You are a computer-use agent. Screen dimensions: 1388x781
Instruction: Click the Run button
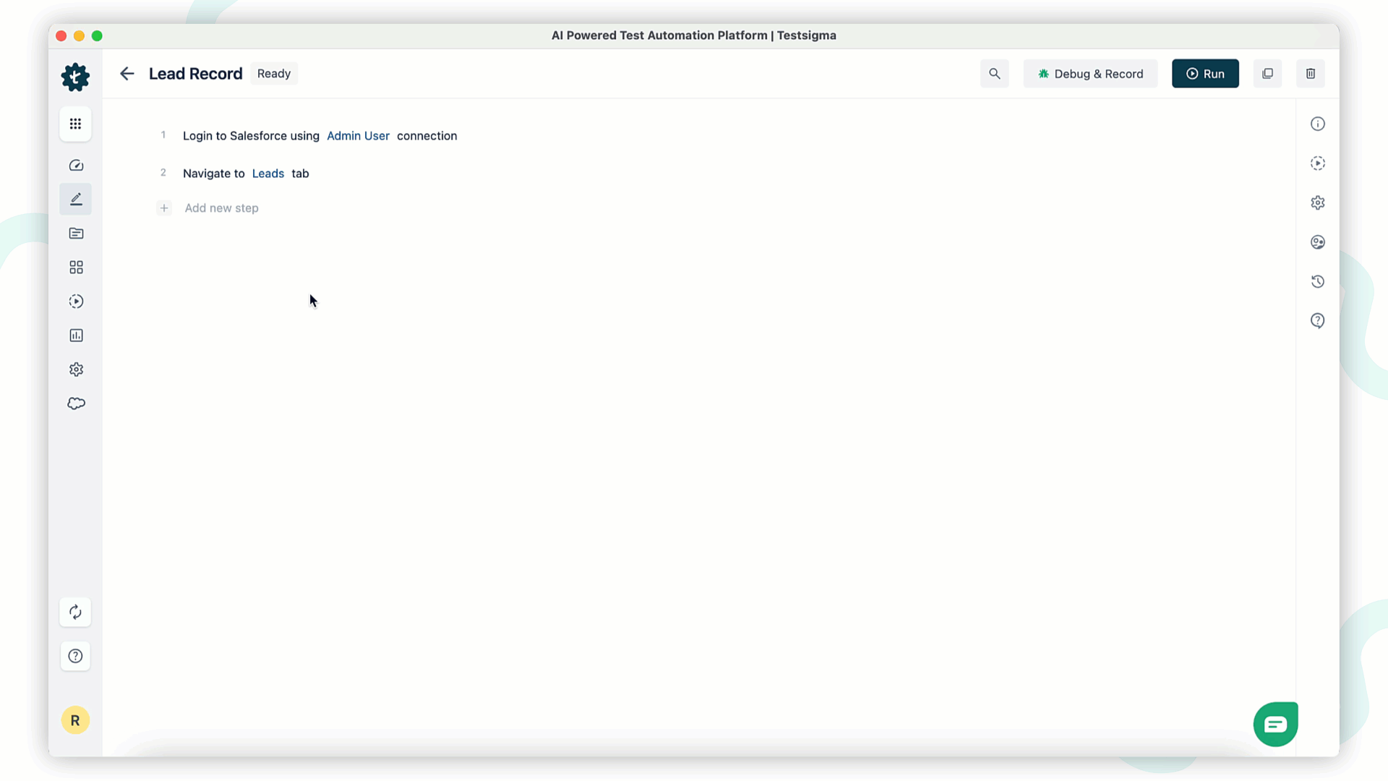tap(1205, 74)
